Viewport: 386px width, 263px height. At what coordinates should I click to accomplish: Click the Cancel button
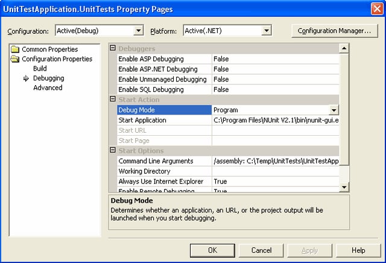tap(261, 250)
